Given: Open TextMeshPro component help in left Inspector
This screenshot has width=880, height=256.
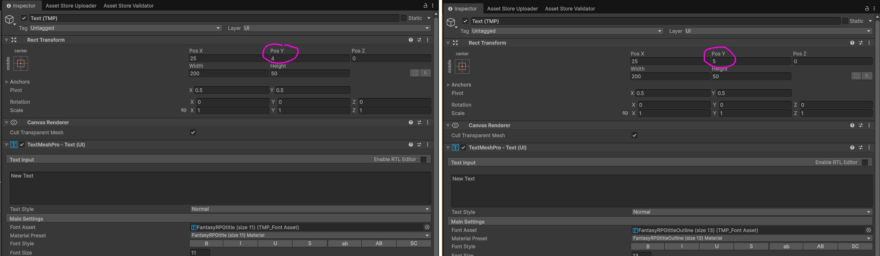Looking at the screenshot, I should tap(410, 145).
